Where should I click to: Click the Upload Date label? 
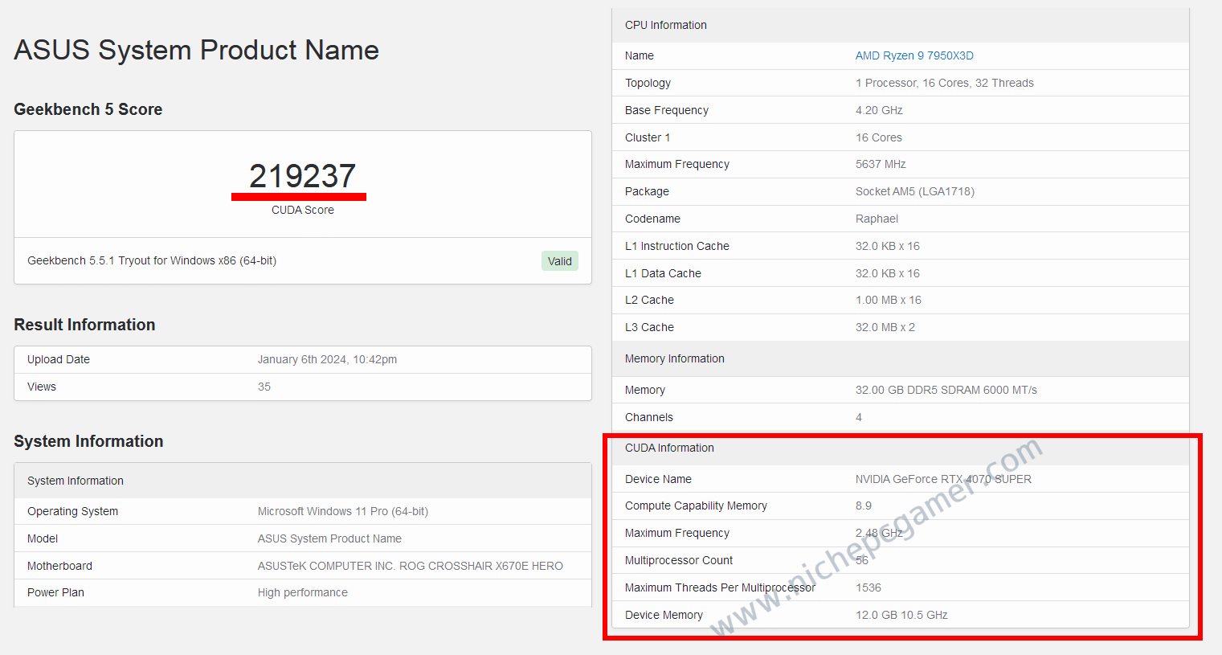pyautogui.click(x=59, y=359)
